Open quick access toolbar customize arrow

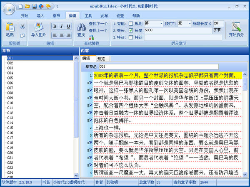point(57,7)
